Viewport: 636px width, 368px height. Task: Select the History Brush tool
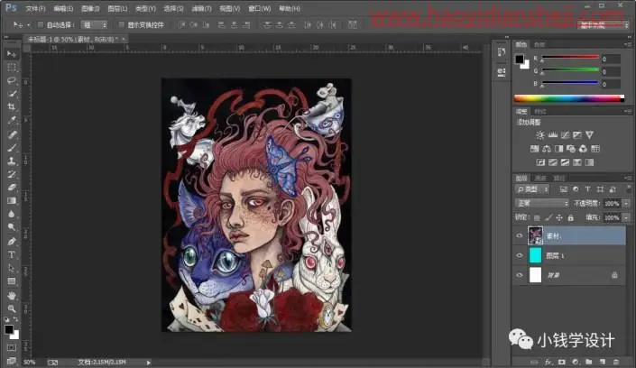coord(12,174)
